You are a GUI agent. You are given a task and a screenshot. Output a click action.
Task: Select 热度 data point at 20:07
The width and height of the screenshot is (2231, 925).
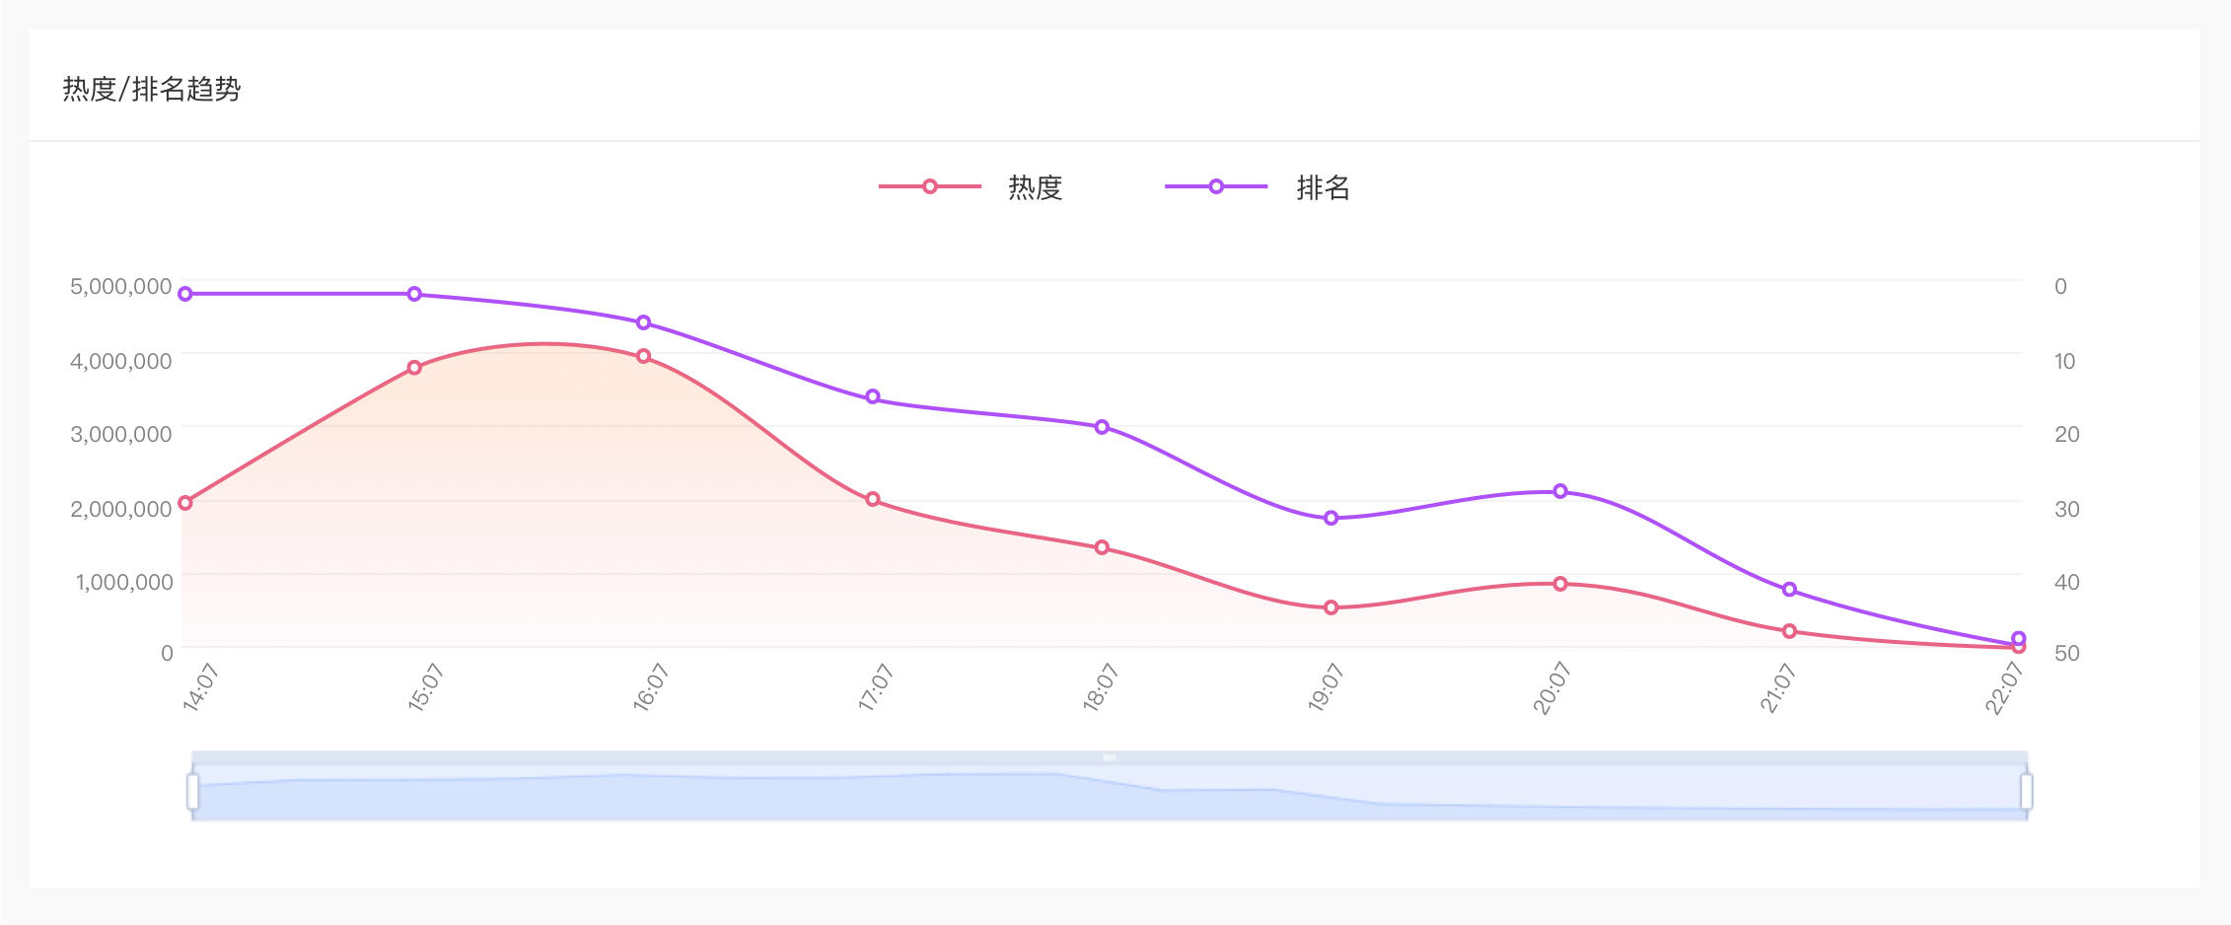(x=1560, y=584)
